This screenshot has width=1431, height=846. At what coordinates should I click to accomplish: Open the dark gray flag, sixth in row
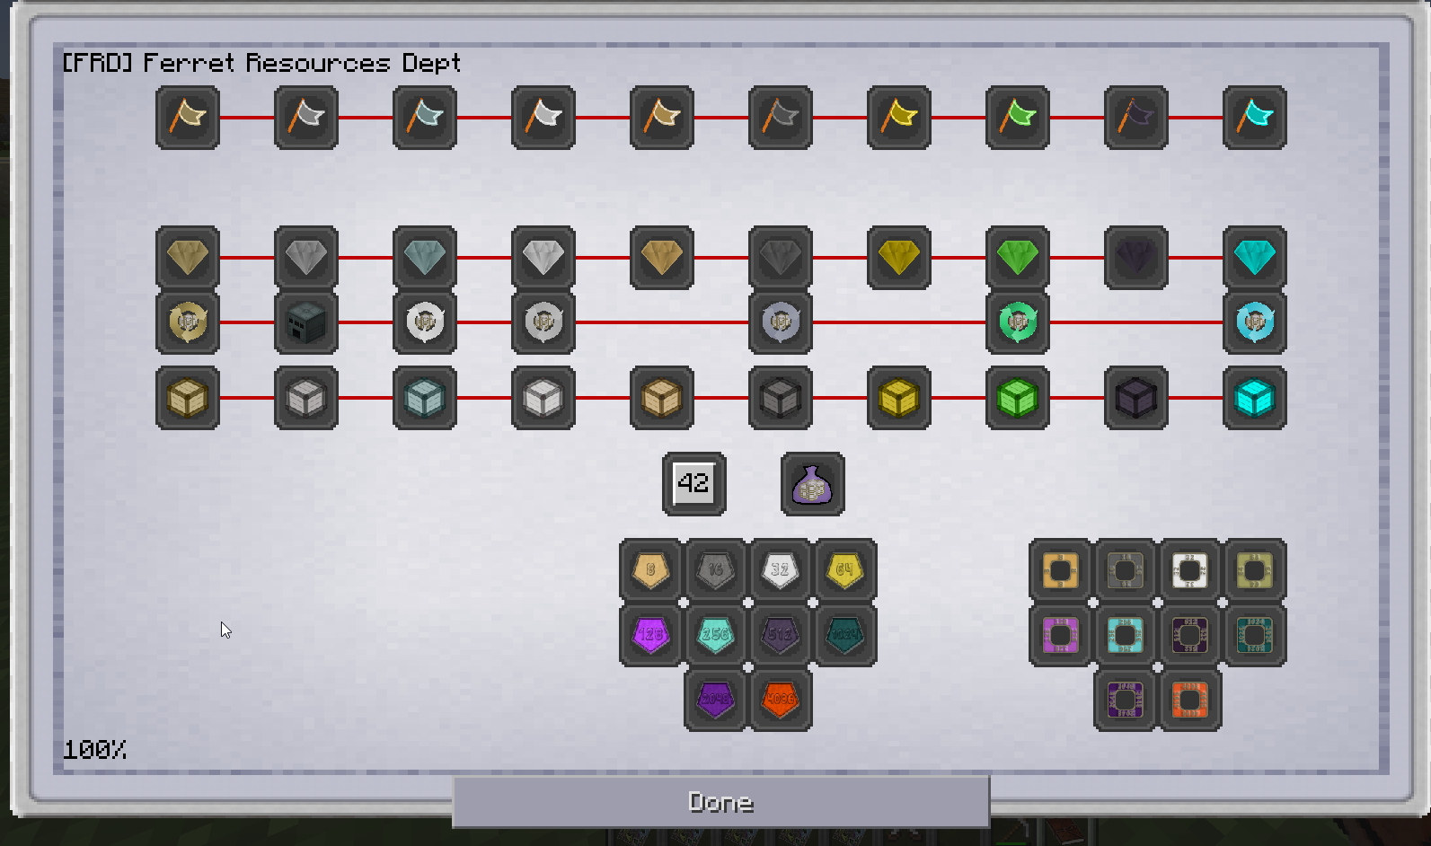781,118
